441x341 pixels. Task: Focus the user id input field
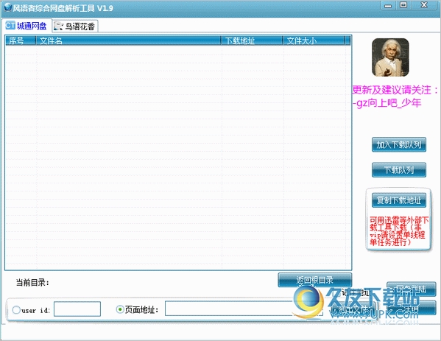tap(77, 309)
